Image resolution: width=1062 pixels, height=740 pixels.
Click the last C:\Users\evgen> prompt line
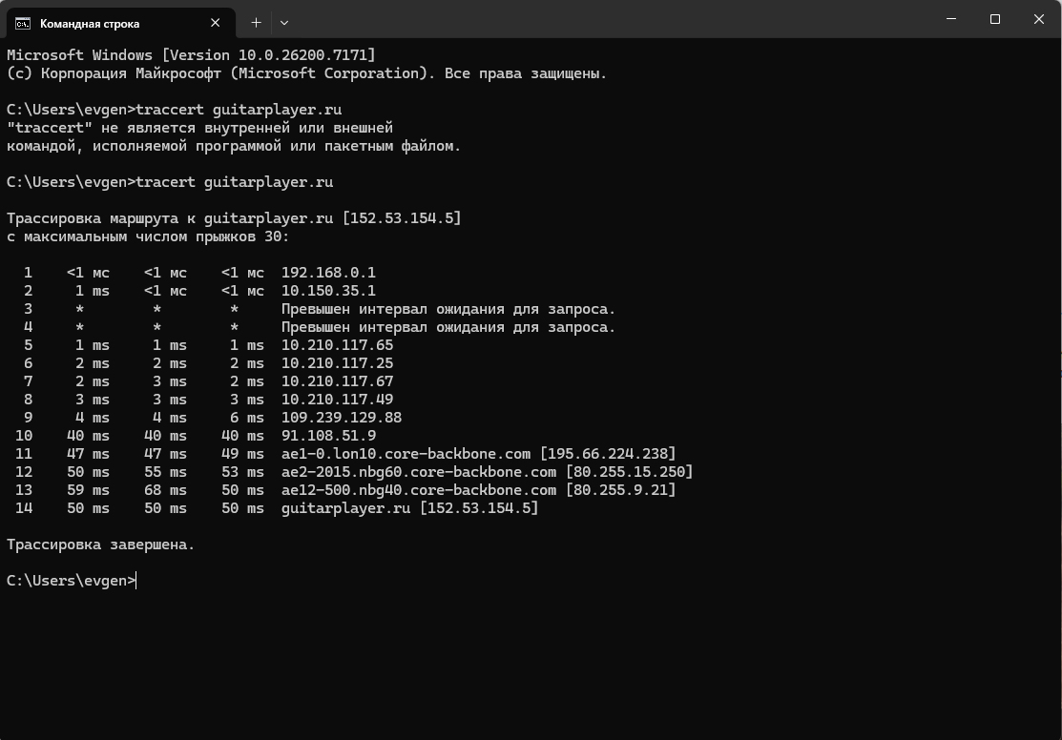72,581
